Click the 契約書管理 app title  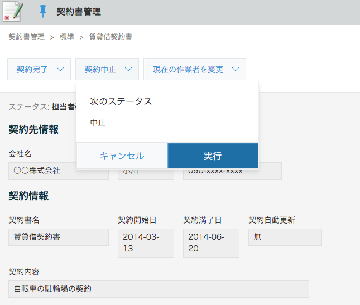pos(79,12)
